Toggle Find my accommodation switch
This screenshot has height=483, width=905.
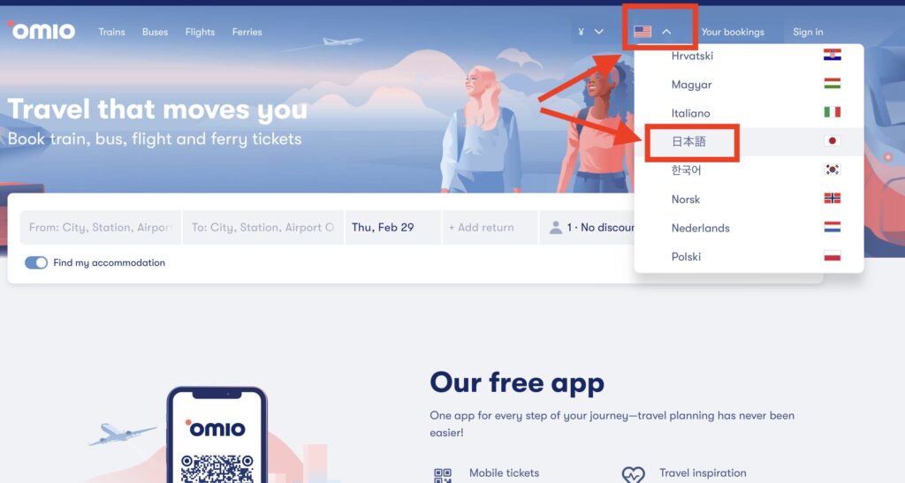[35, 263]
